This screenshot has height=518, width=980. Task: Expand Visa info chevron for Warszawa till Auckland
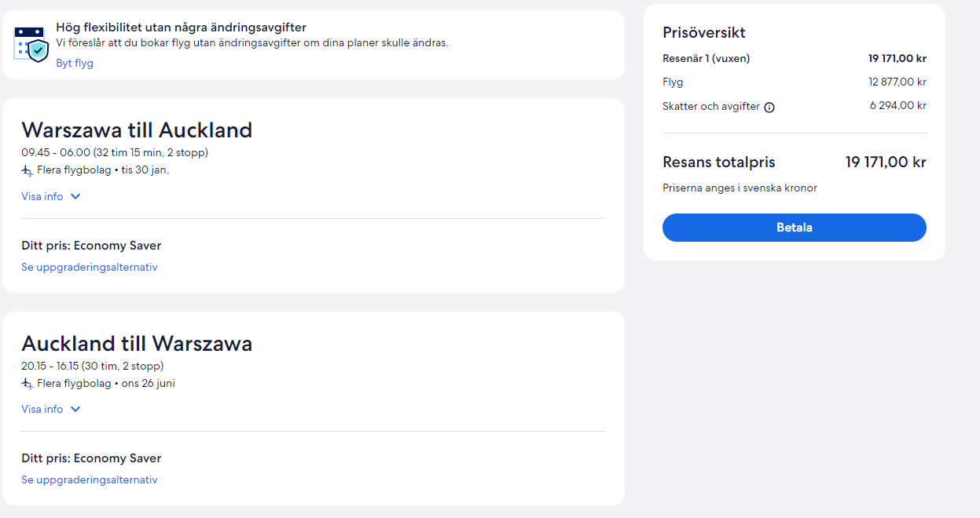[75, 197]
